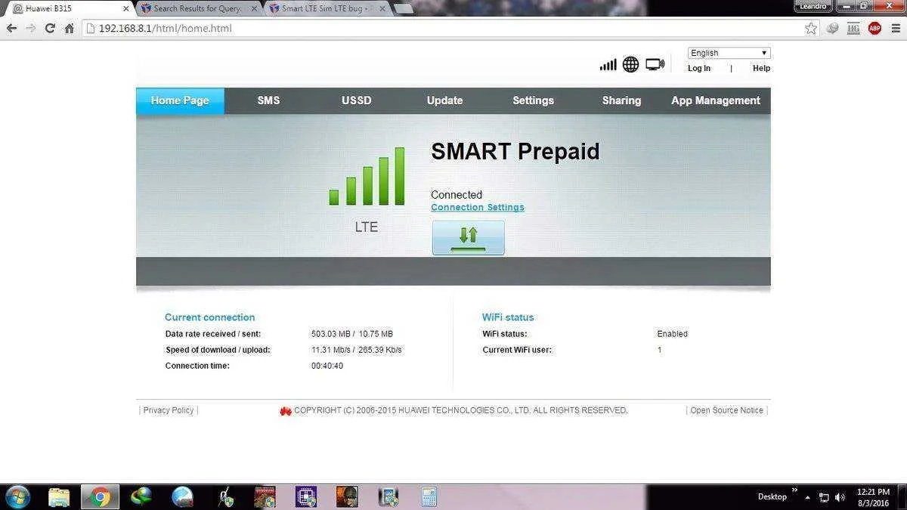Open the Settings tab
Screen dimensions: 907x510
(533, 100)
